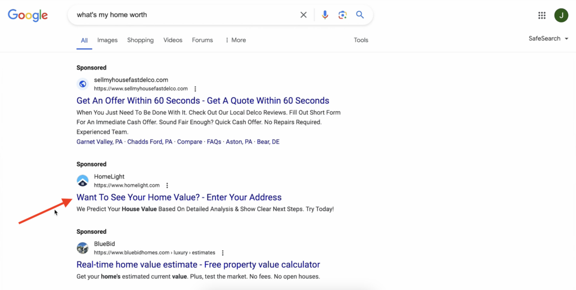576x290 pixels.
Task: Expand the More search filters menu
Action: 236,40
